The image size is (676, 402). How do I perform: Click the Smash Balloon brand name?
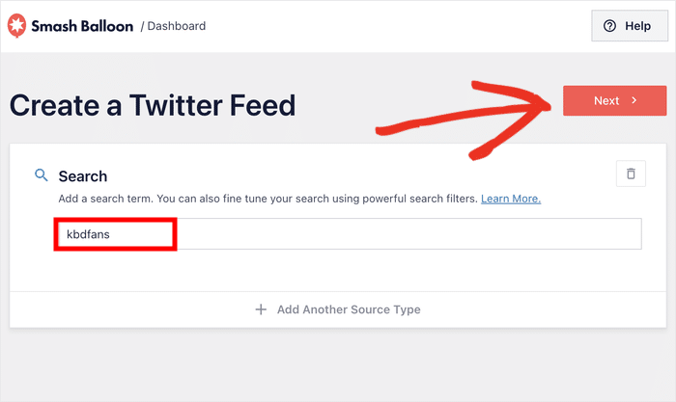[83, 26]
